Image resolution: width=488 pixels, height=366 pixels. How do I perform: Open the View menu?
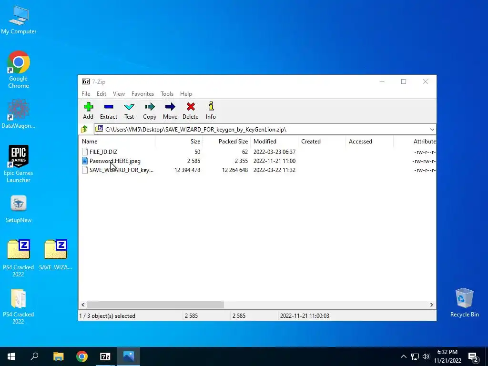[x=119, y=94]
